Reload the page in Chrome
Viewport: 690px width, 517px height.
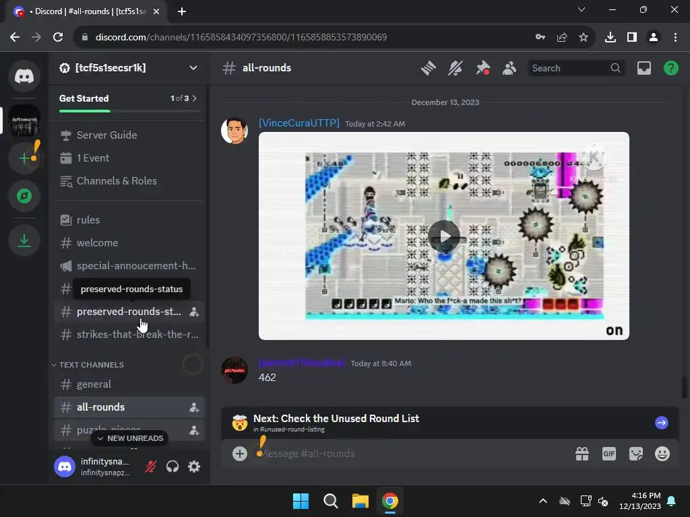[x=58, y=37]
